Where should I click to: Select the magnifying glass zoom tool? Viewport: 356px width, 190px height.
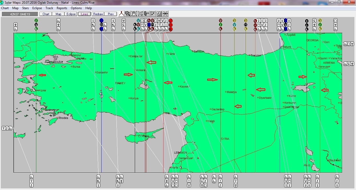click(127, 14)
